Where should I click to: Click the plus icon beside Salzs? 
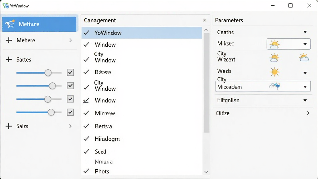point(9,126)
